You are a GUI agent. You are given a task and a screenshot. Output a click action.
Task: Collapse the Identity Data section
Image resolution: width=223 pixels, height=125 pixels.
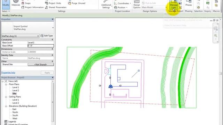(x=52, y=55)
